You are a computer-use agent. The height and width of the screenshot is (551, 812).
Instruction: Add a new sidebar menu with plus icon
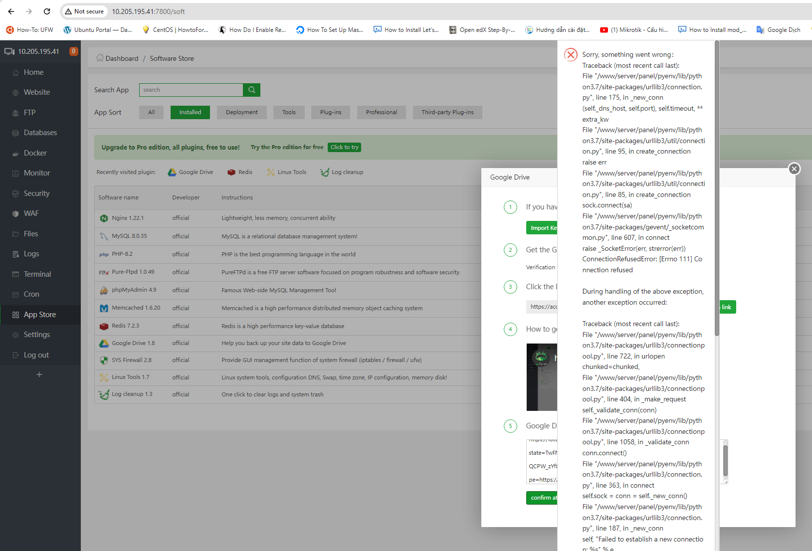[39, 374]
